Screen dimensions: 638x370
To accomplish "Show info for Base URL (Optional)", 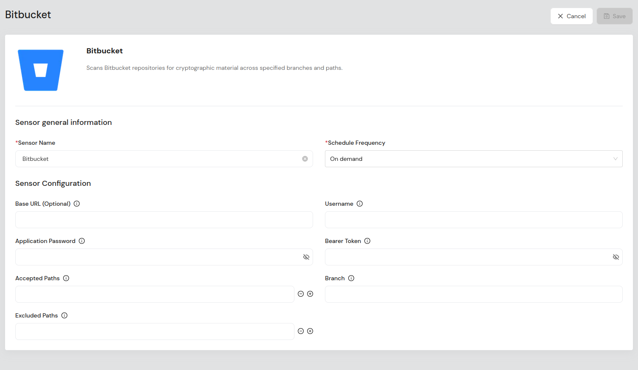I will [77, 204].
